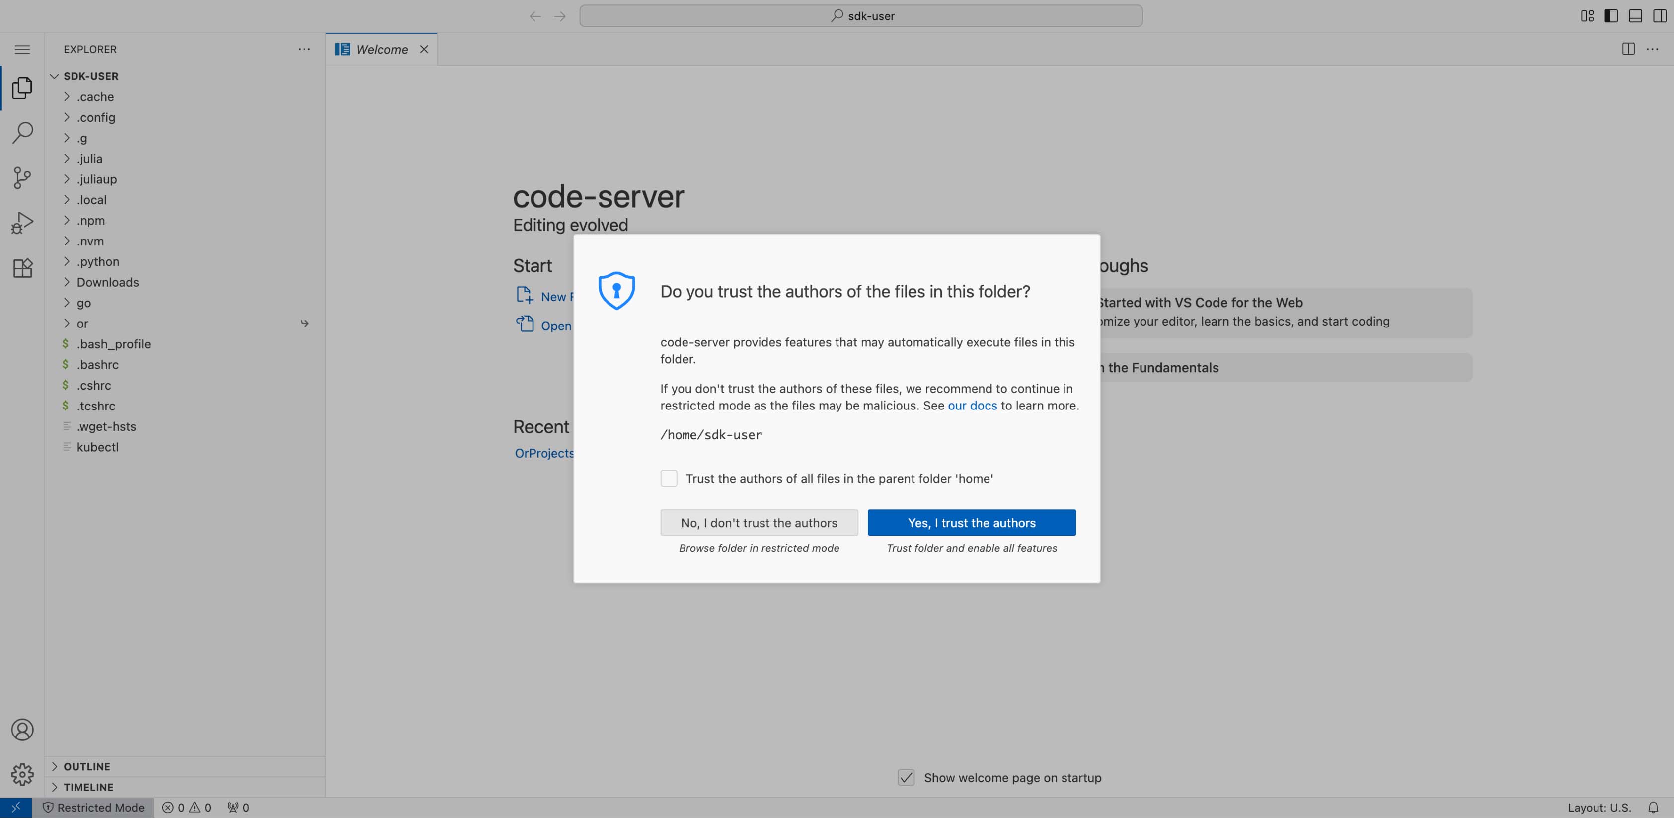Click Layout: U.S. keyboard layout indicator
1674x818 pixels.
tap(1599, 808)
